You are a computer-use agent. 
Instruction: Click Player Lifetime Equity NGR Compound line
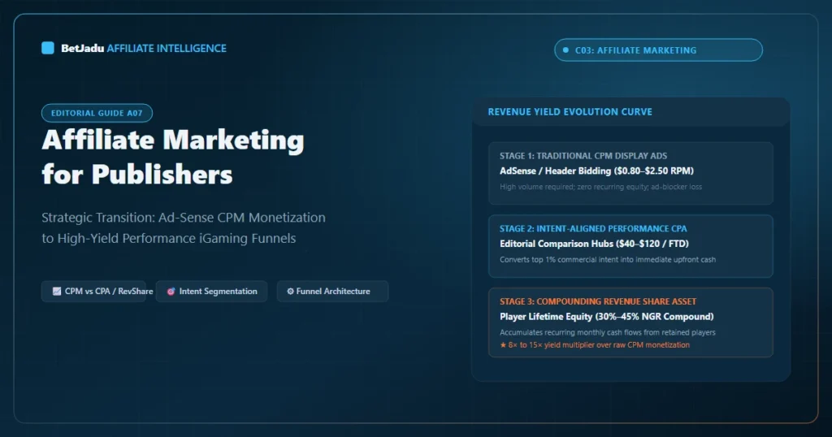coord(606,317)
